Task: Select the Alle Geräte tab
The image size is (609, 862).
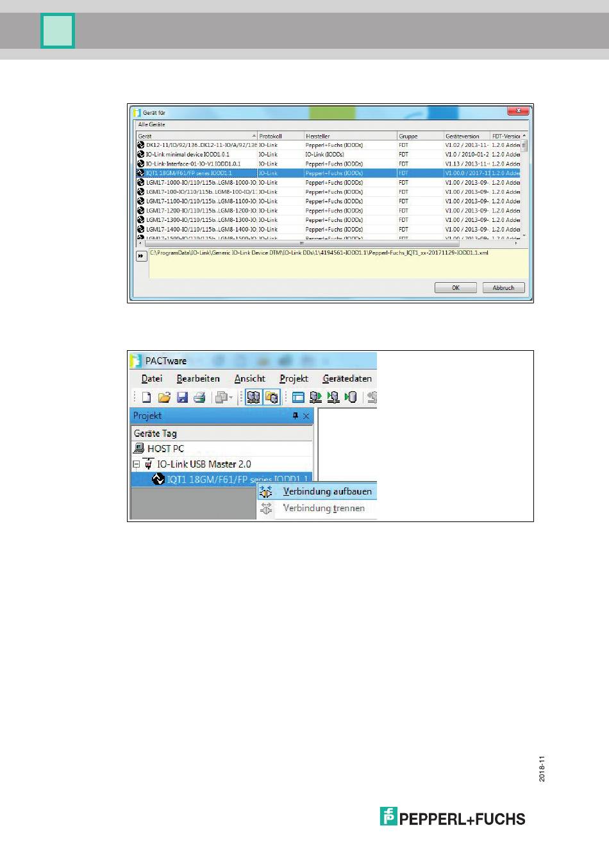Action: 151,124
